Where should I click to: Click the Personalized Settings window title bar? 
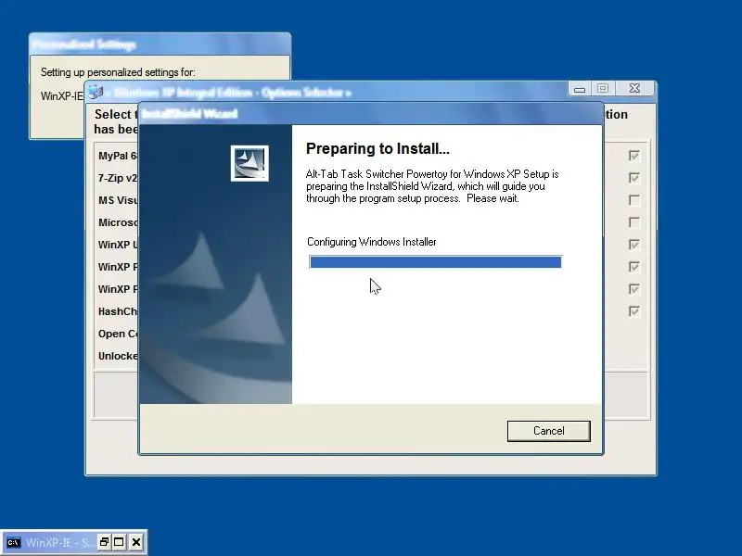pyautogui.click(x=160, y=44)
